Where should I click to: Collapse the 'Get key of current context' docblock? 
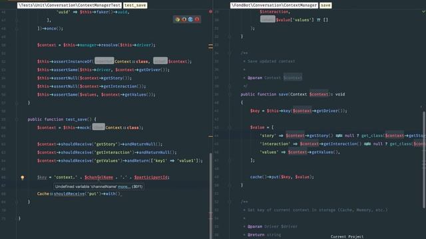(x=230, y=202)
